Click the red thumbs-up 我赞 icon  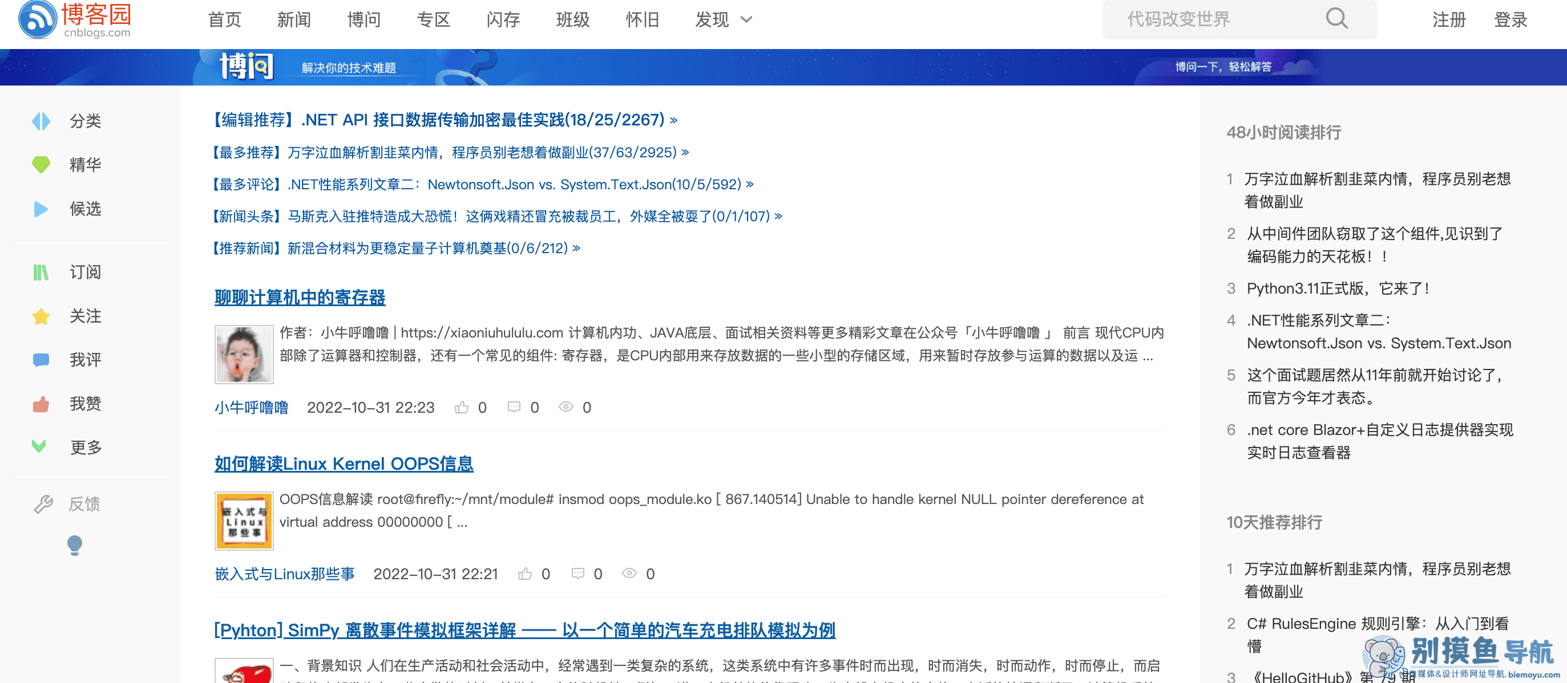pyautogui.click(x=41, y=404)
